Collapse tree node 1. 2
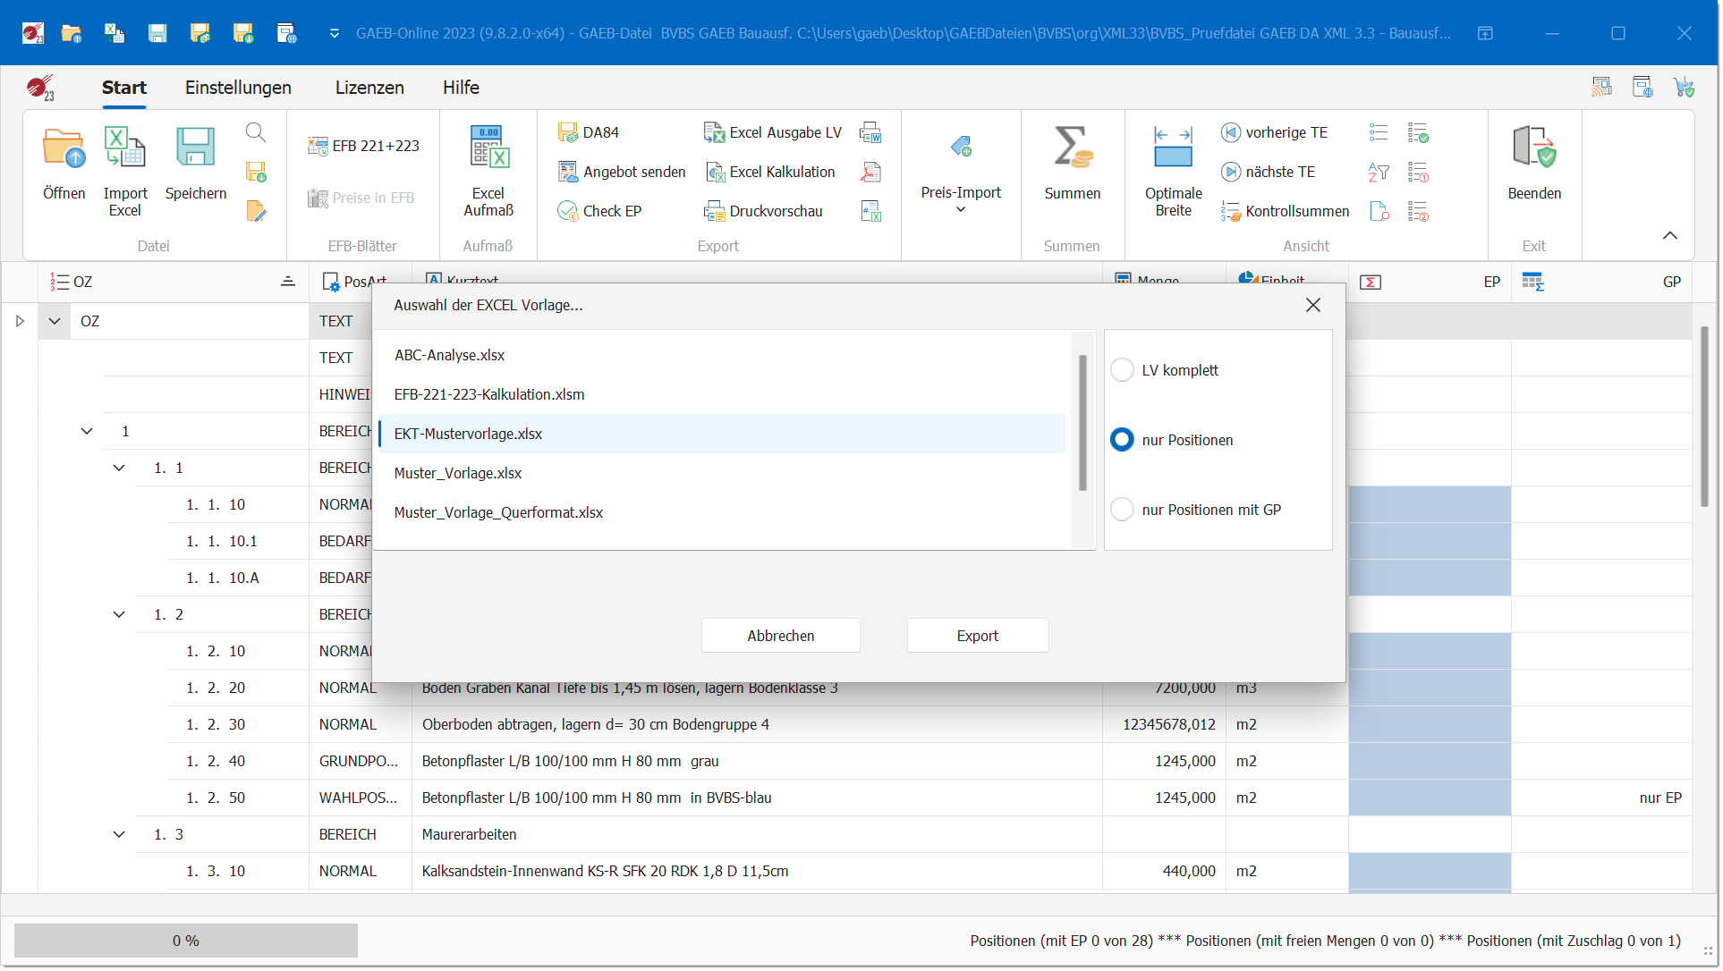Image resolution: width=1723 pixels, height=971 pixels. tap(119, 614)
